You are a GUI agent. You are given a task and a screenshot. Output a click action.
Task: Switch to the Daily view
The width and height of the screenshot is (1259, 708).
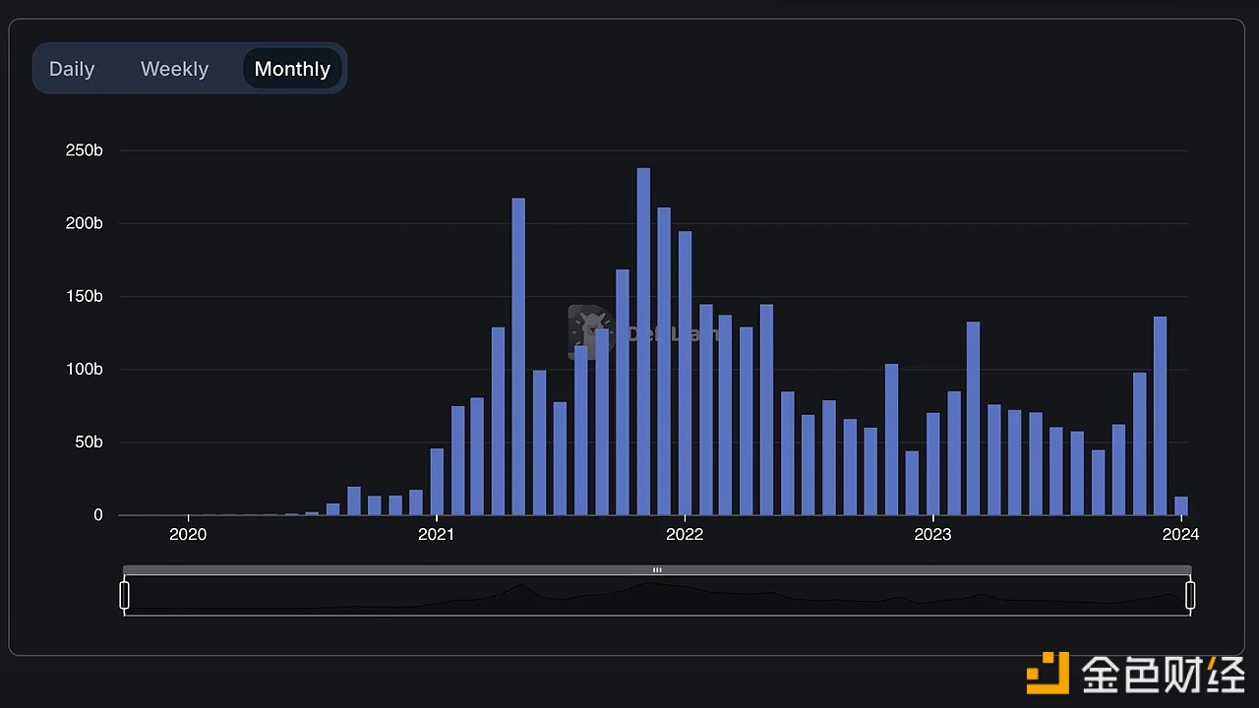point(72,69)
